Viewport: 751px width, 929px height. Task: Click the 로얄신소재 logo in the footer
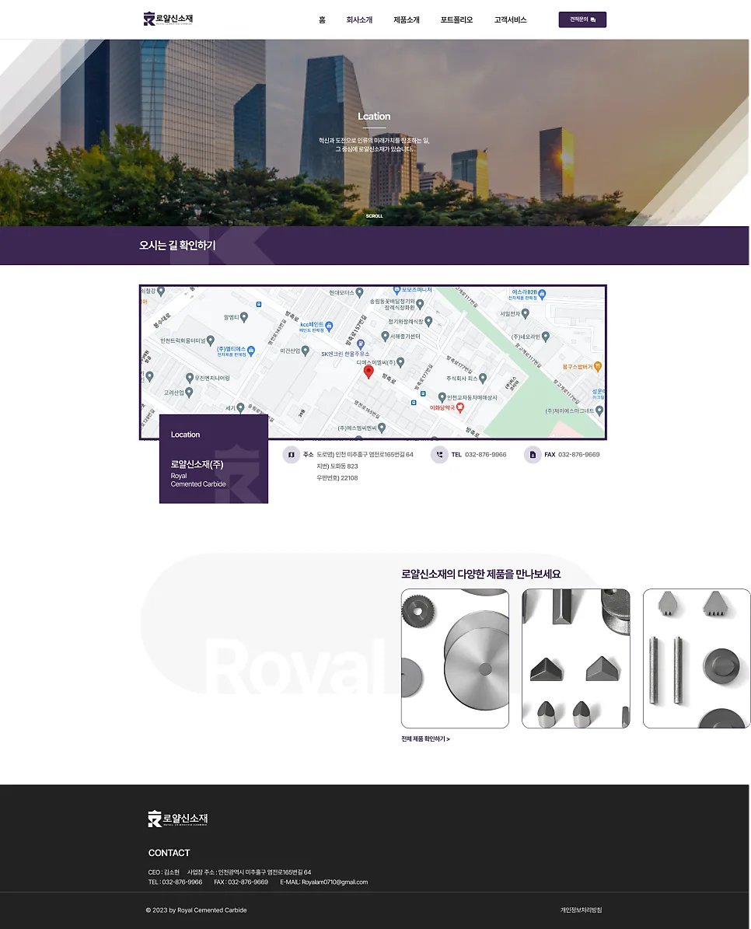point(178,819)
